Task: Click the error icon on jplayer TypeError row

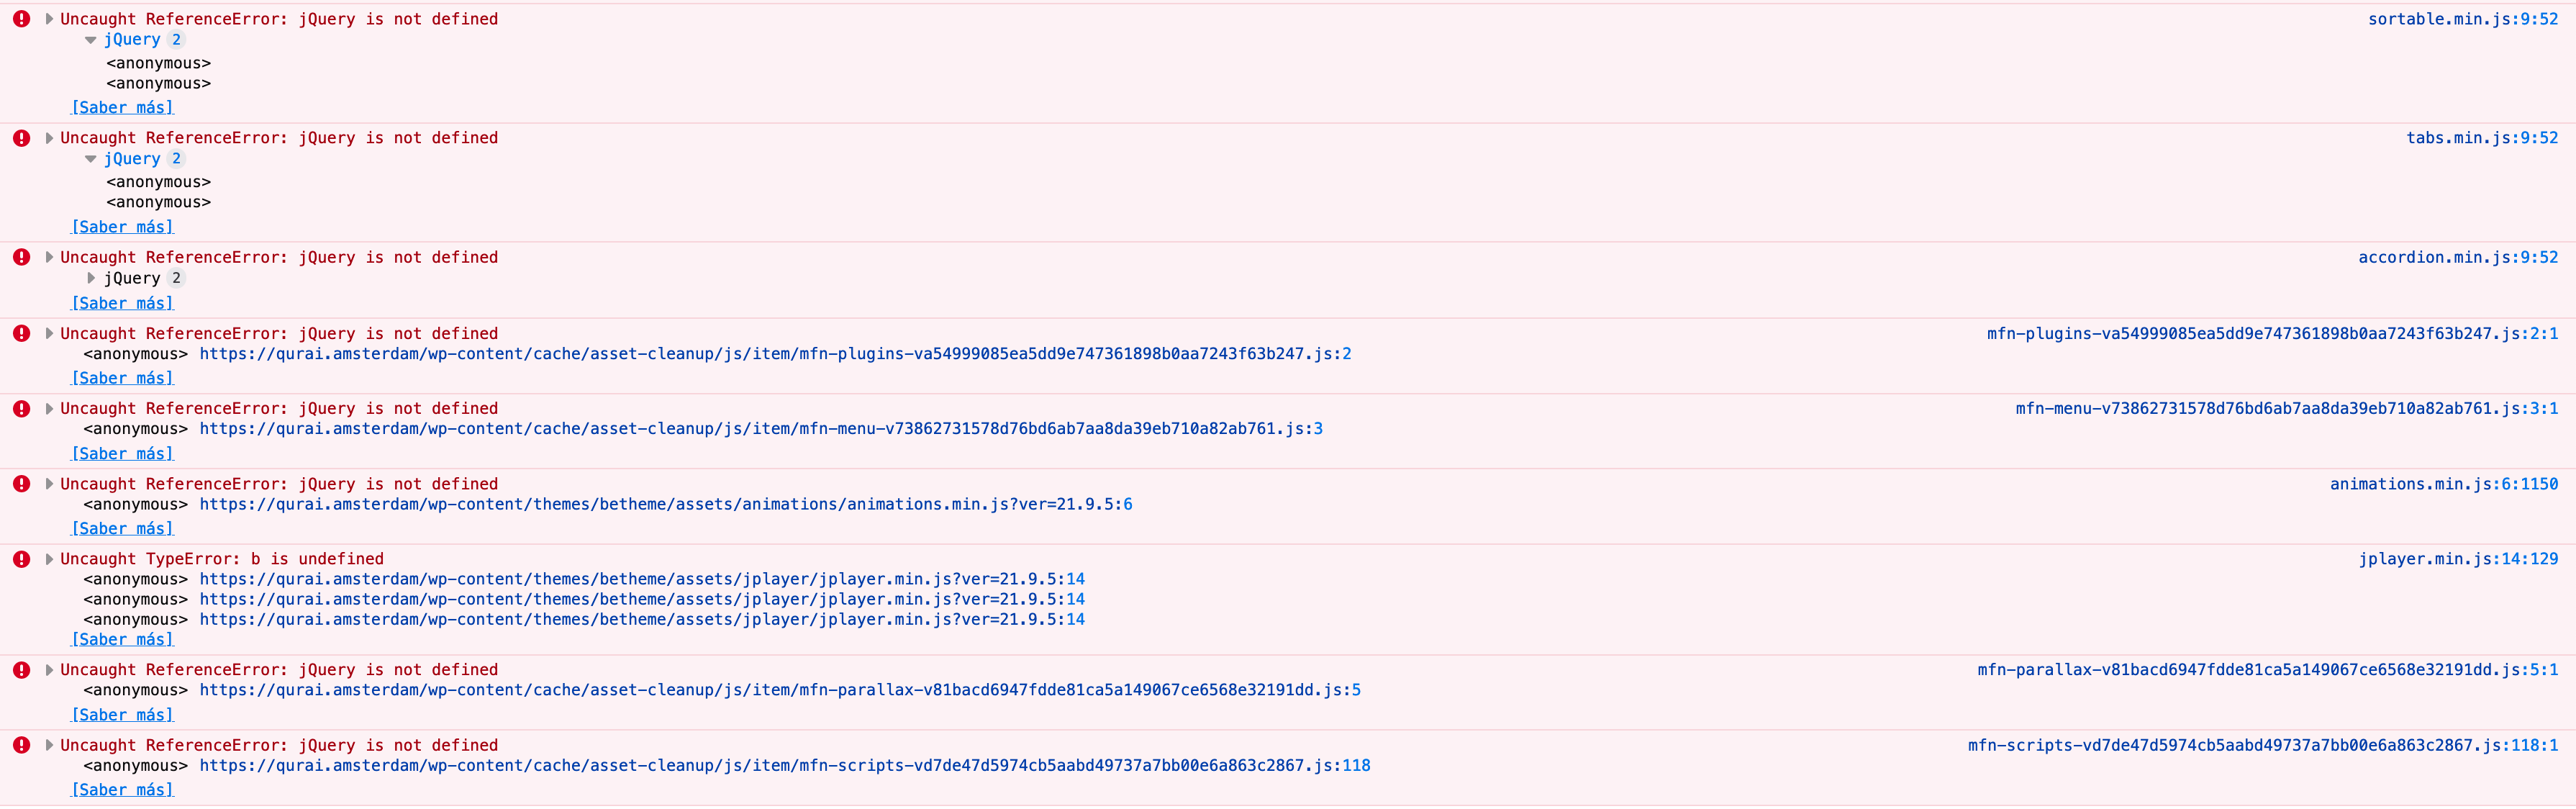Action: tap(21, 559)
